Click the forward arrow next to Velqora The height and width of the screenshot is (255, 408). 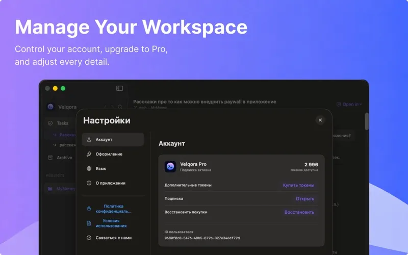pos(112,107)
